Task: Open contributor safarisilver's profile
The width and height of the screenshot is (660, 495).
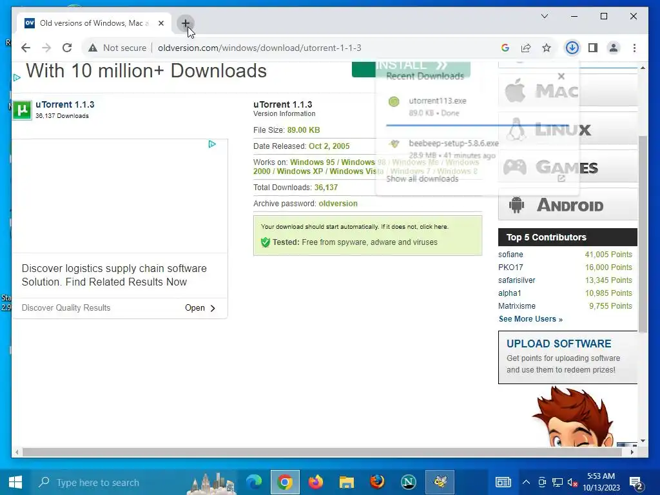Action: [516, 280]
